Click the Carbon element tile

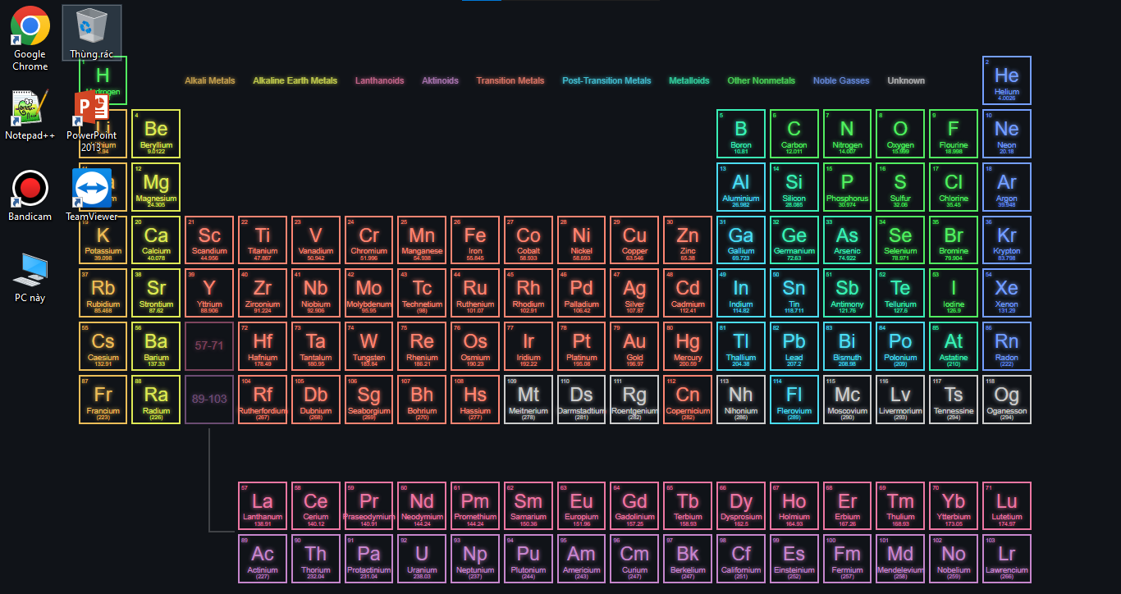click(794, 134)
